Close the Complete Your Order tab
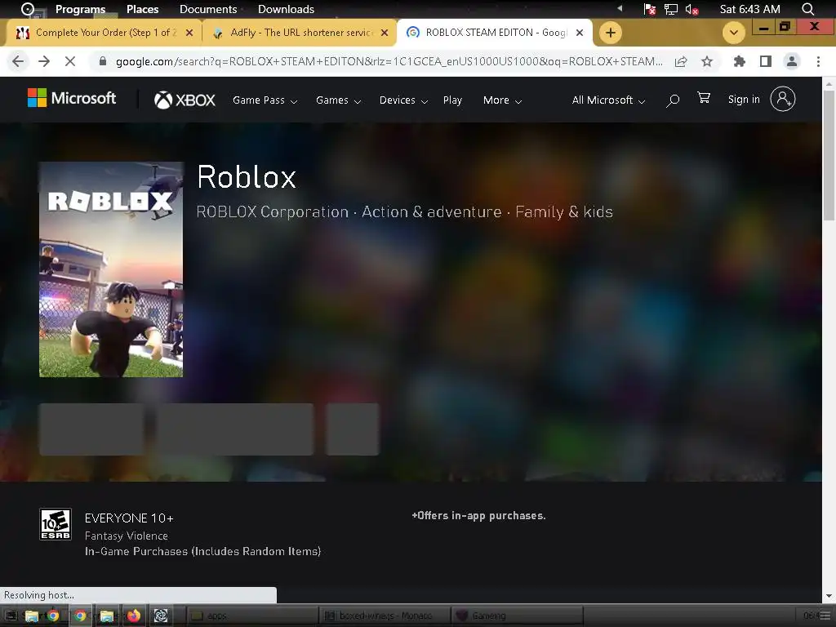Viewport: 836px width, 627px height. click(189, 33)
